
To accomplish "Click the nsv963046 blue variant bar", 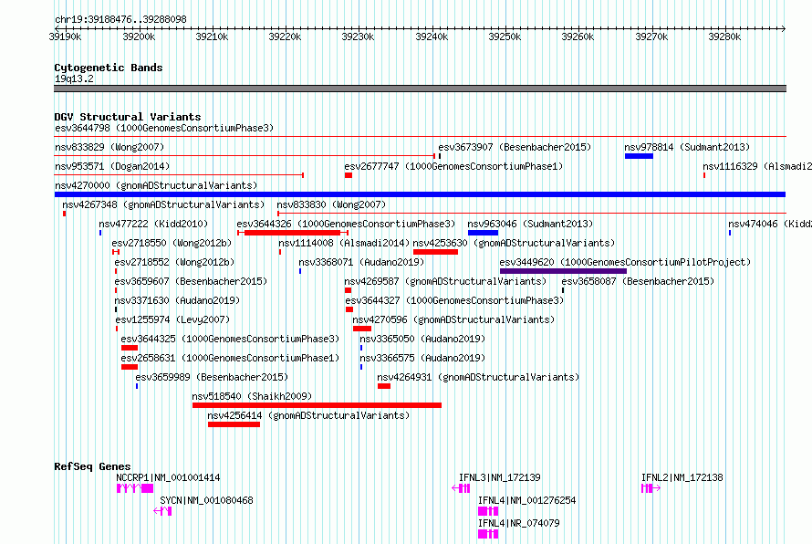I will (483, 233).
